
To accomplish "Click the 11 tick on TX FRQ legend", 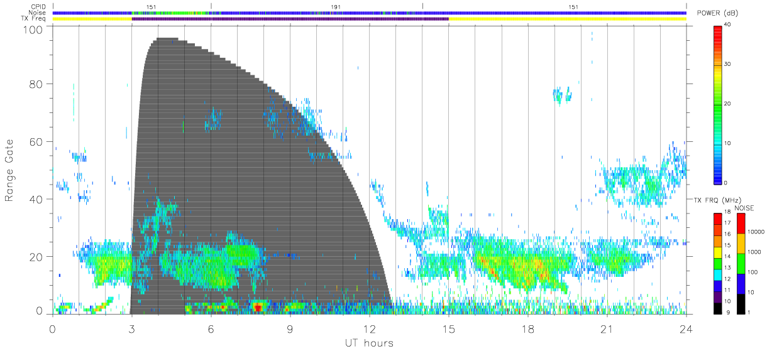I will pyautogui.click(x=728, y=289).
